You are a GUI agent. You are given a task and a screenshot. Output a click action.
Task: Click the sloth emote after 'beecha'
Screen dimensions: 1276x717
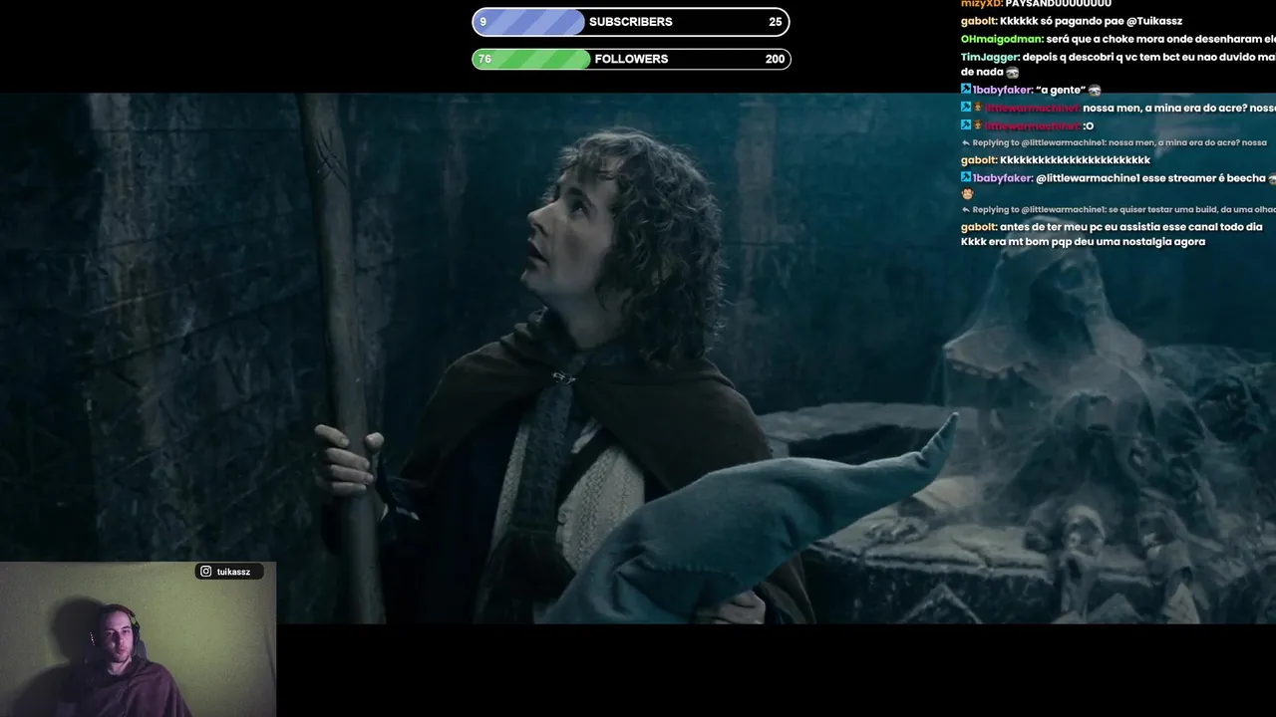pos(1273,178)
